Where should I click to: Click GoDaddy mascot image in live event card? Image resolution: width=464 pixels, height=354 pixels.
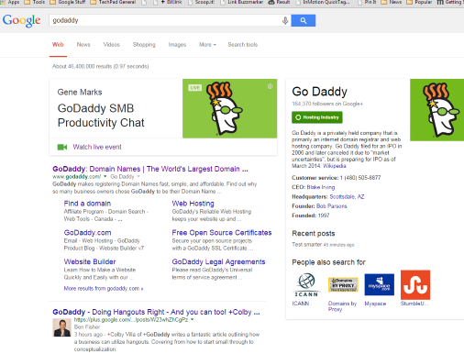(229, 108)
